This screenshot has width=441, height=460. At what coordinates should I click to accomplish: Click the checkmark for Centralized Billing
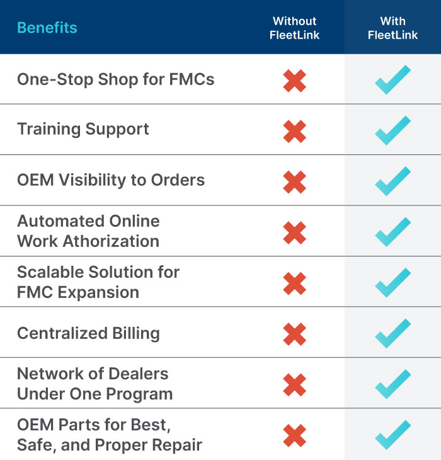392,333
